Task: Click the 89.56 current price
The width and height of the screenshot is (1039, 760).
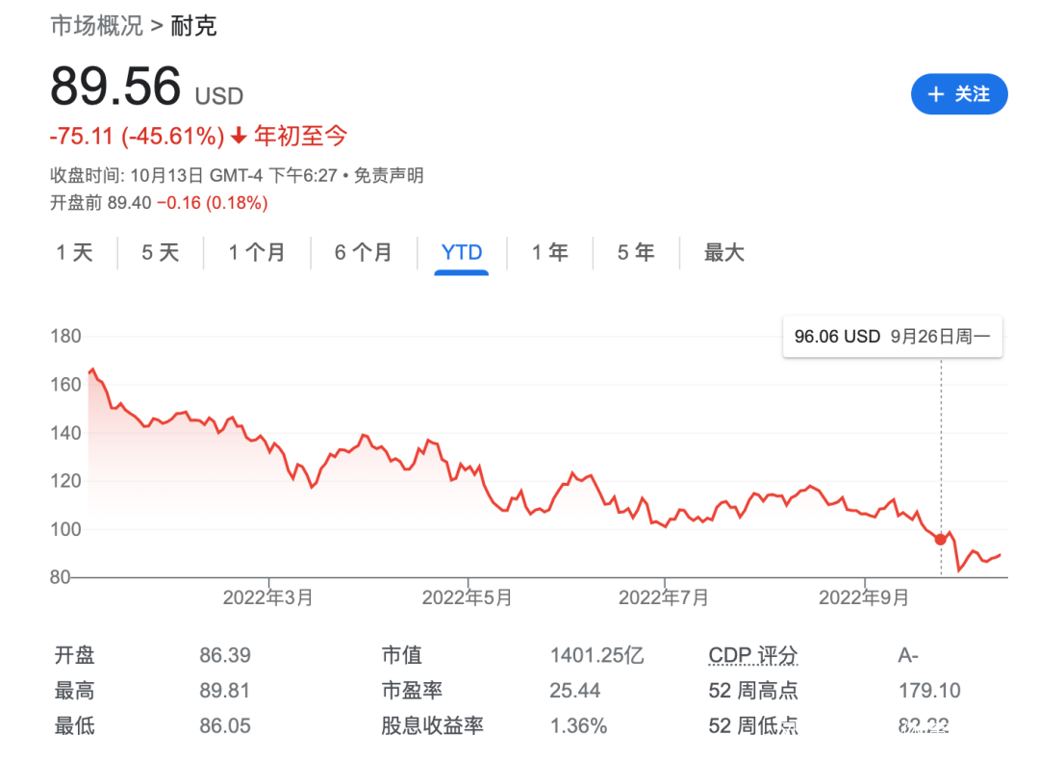Action: (x=115, y=87)
